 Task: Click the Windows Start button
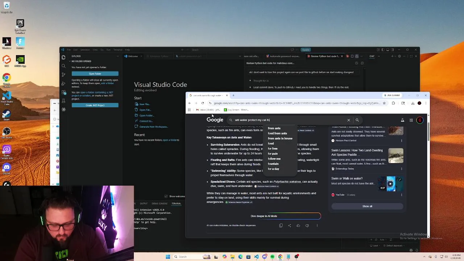(x=168, y=257)
